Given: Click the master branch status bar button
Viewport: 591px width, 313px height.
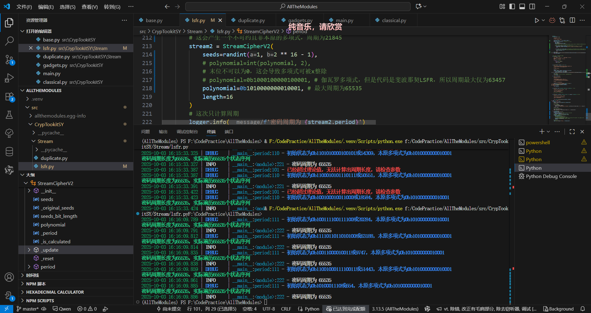Looking at the screenshot, I should (28, 309).
